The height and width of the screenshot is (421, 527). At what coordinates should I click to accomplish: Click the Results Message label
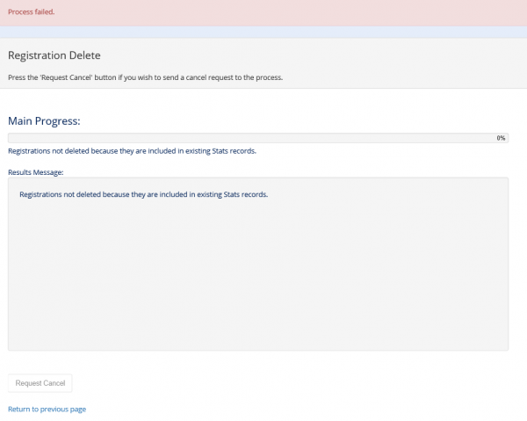36,172
